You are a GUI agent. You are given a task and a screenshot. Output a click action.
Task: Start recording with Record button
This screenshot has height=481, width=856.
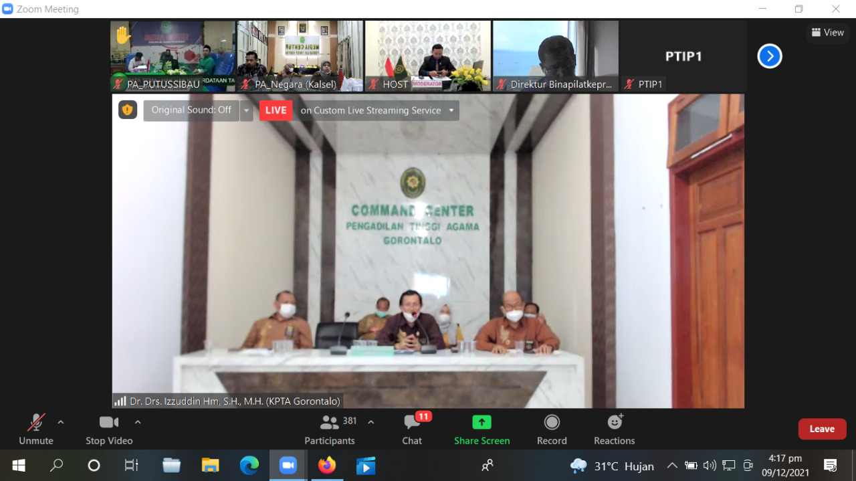point(552,429)
